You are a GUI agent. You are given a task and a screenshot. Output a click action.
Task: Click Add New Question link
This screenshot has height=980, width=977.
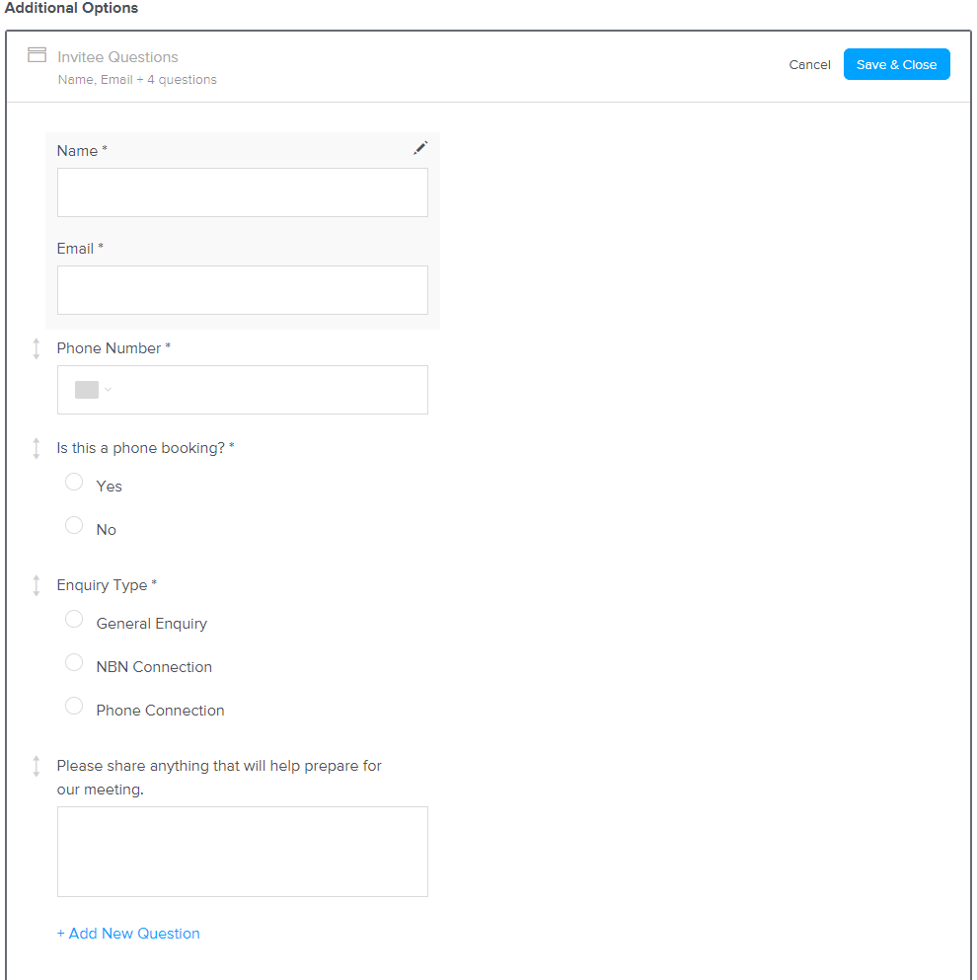point(128,934)
